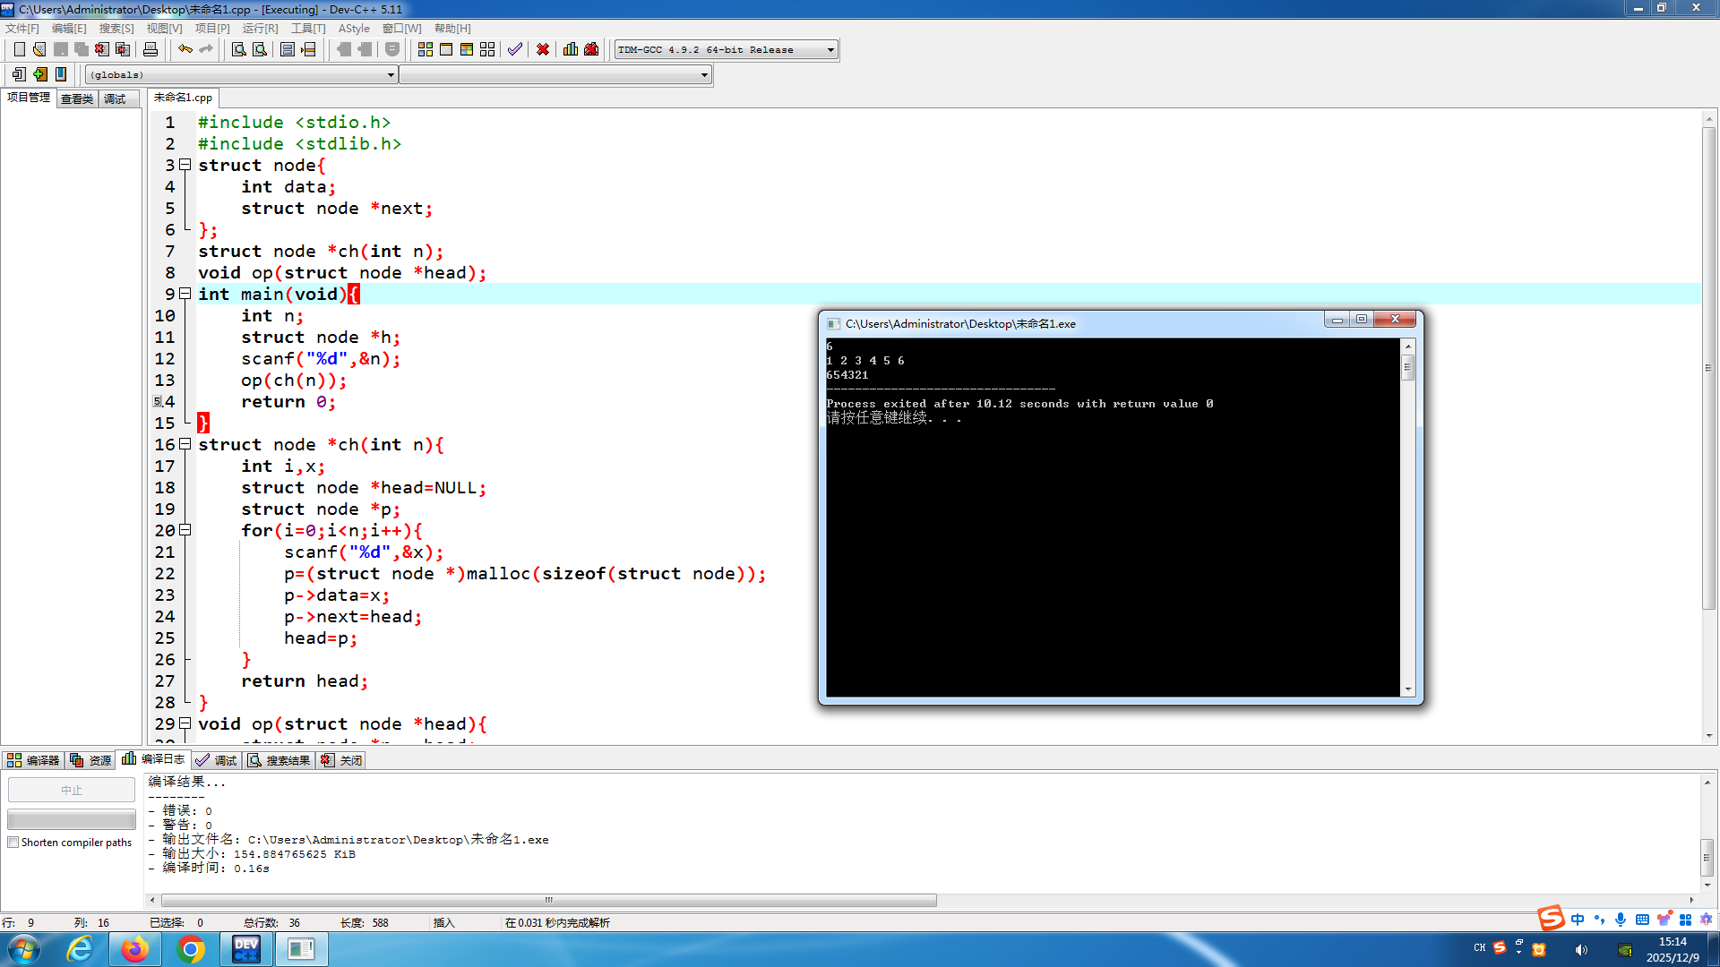Image resolution: width=1720 pixels, height=967 pixels.
Task: Collapse the main function fold at line 9
Action: point(185,294)
